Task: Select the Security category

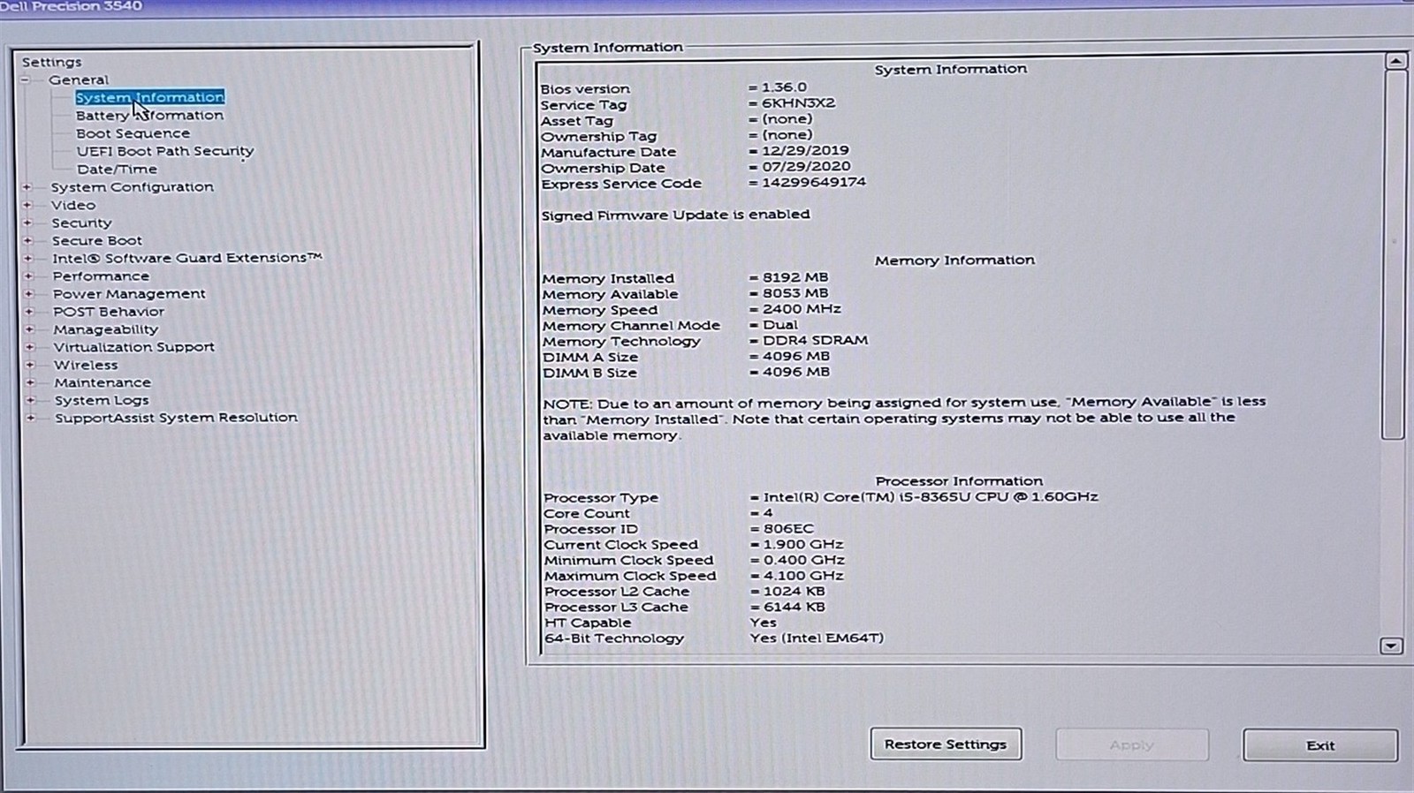Action: coord(81,223)
